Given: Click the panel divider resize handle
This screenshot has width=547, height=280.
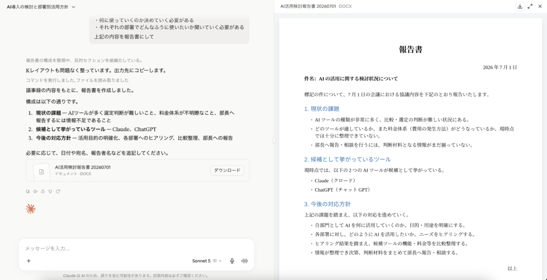Looking at the screenshot, I should tap(274, 140).
